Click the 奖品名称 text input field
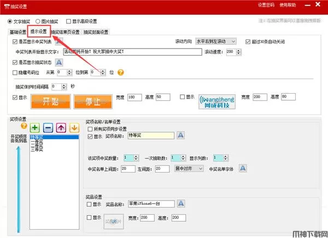The image size is (328, 238). click(151, 204)
